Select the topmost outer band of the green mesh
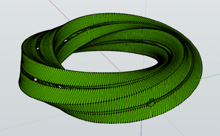 point(112,19)
